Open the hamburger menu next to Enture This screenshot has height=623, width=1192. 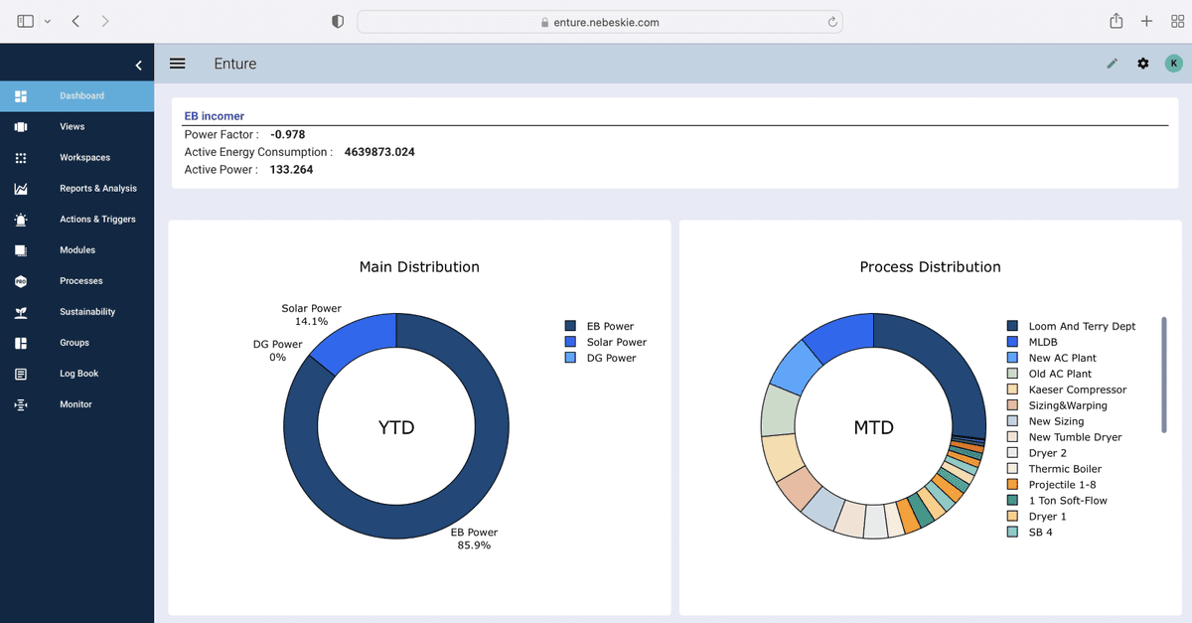coord(177,63)
